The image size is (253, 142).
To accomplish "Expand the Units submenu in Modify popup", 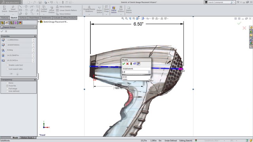I will click(136, 79).
